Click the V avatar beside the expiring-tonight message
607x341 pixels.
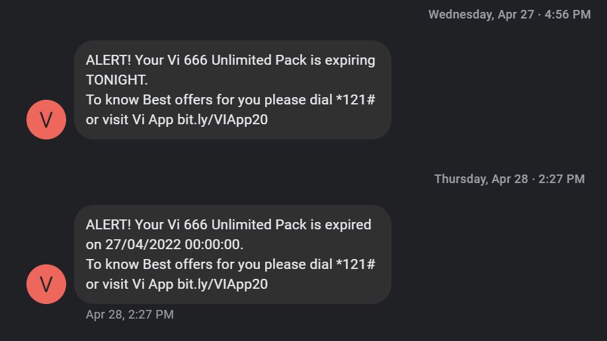pos(46,120)
